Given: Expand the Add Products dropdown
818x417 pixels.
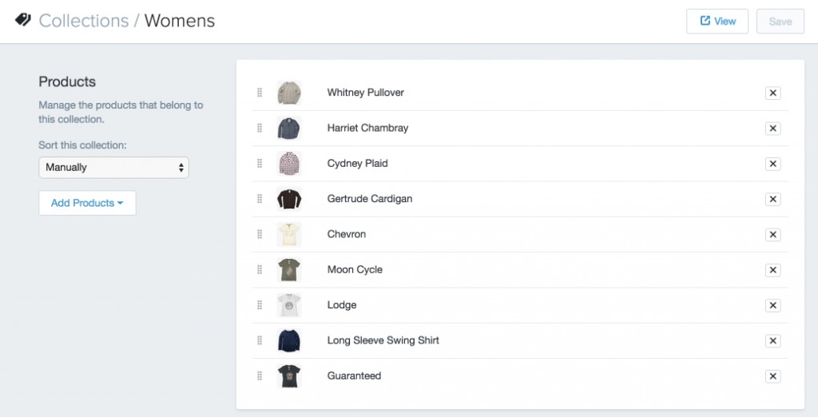Looking at the screenshot, I should 87,203.
